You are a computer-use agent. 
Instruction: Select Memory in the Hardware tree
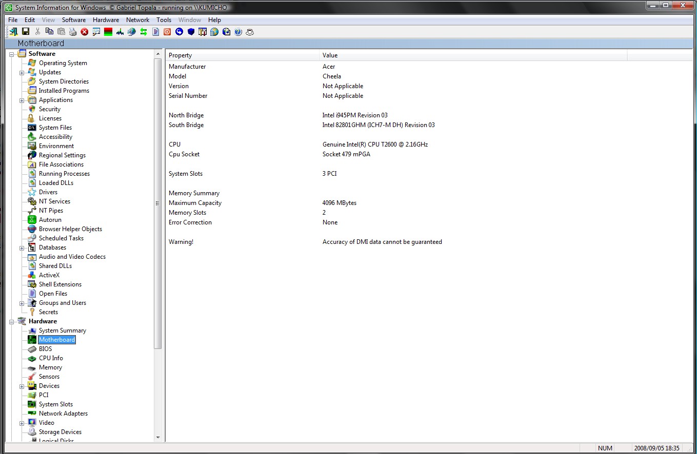tap(50, 367)
